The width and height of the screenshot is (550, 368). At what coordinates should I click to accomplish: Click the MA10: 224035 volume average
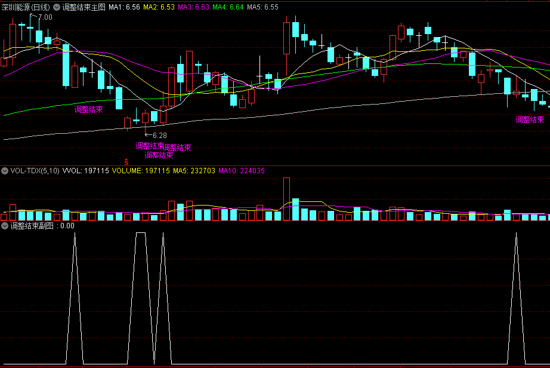pyautogui.click(x=242, y=171)
